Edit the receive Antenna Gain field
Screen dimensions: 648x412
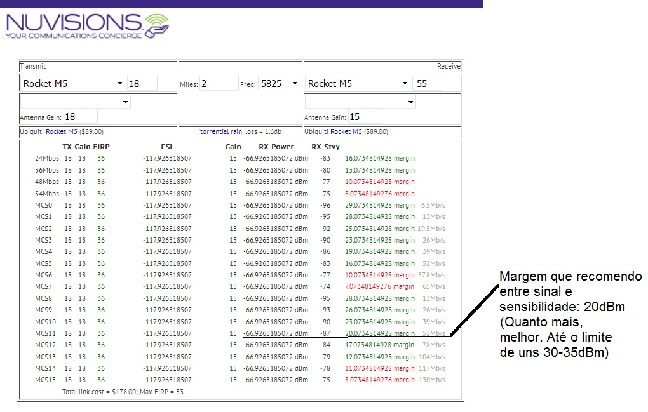coord(365,117)
